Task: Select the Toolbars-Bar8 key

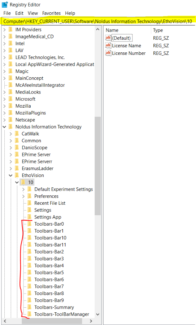Action: (x=49, y=294)
